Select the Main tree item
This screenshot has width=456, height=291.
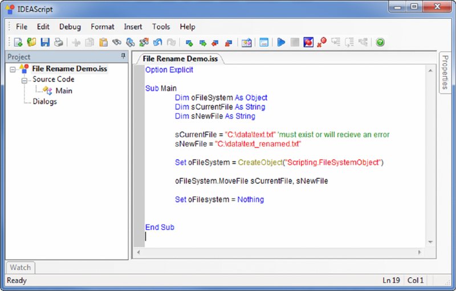point(64,91)
